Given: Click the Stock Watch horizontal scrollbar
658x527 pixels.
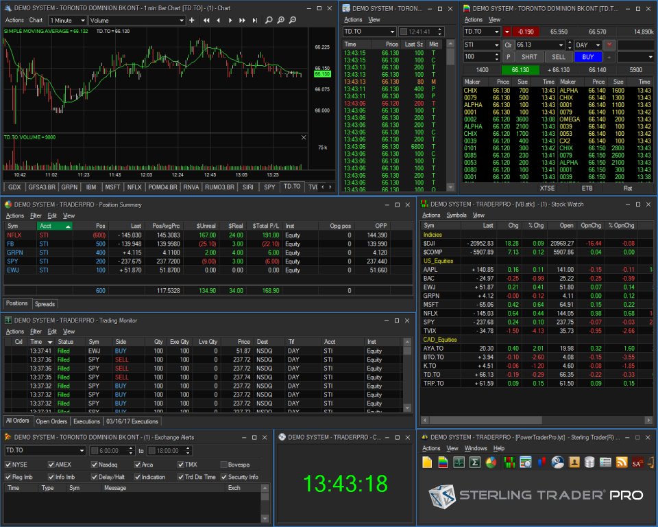Looking at the screenshot, I should (536, 420).
